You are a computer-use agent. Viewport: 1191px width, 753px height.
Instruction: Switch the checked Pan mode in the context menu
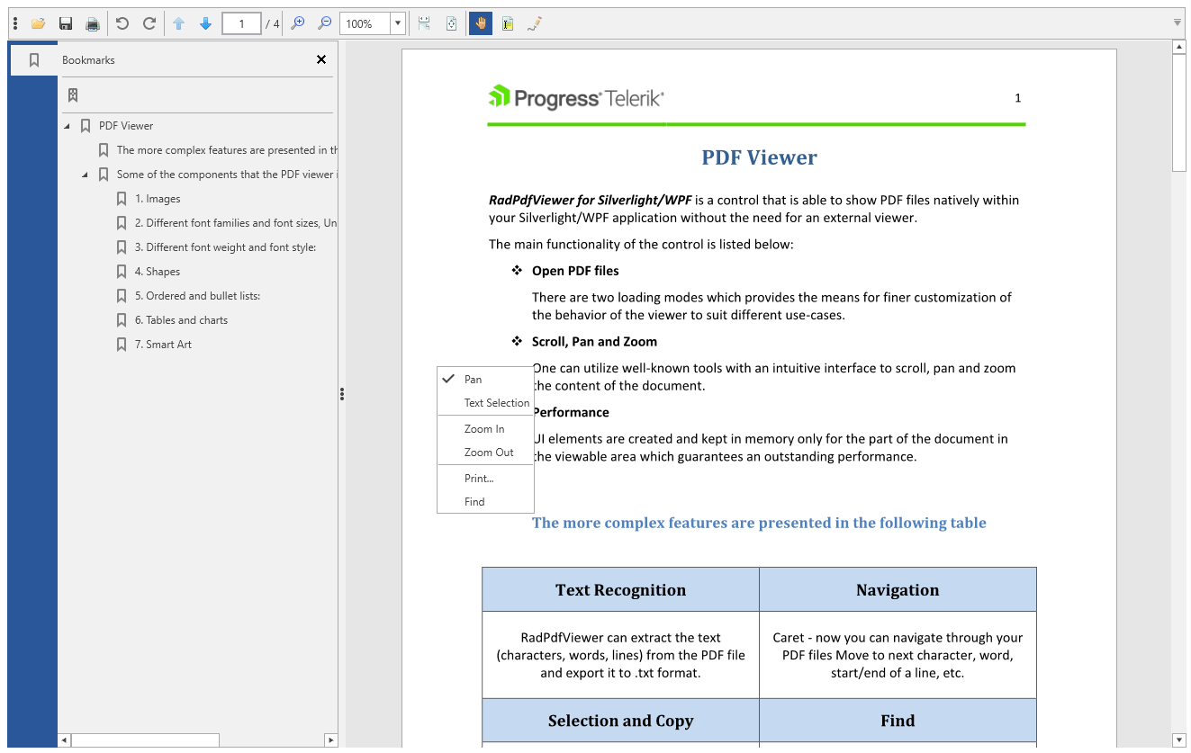(x=473, y=379)
